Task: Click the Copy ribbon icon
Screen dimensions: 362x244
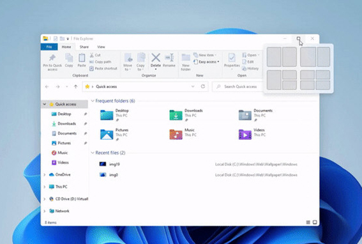Action: (69, 57)
